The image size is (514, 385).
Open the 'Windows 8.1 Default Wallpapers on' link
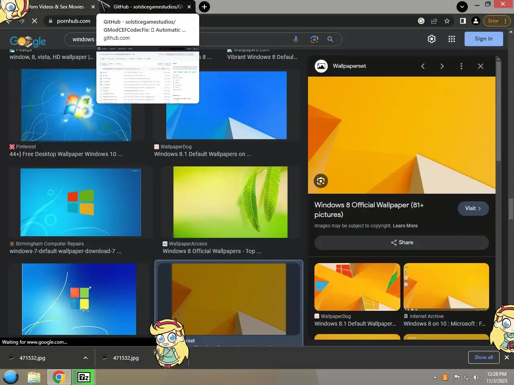tap(203, 154)
